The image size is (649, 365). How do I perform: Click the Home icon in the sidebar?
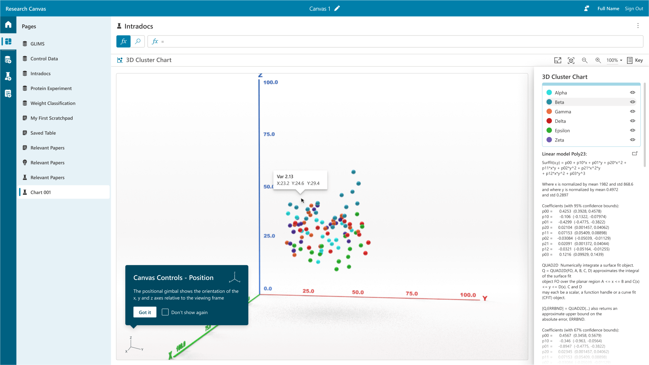pos(8,24)
